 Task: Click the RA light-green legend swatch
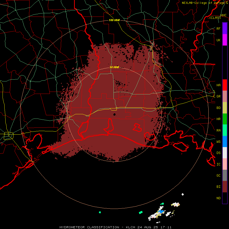coord(225,130)
